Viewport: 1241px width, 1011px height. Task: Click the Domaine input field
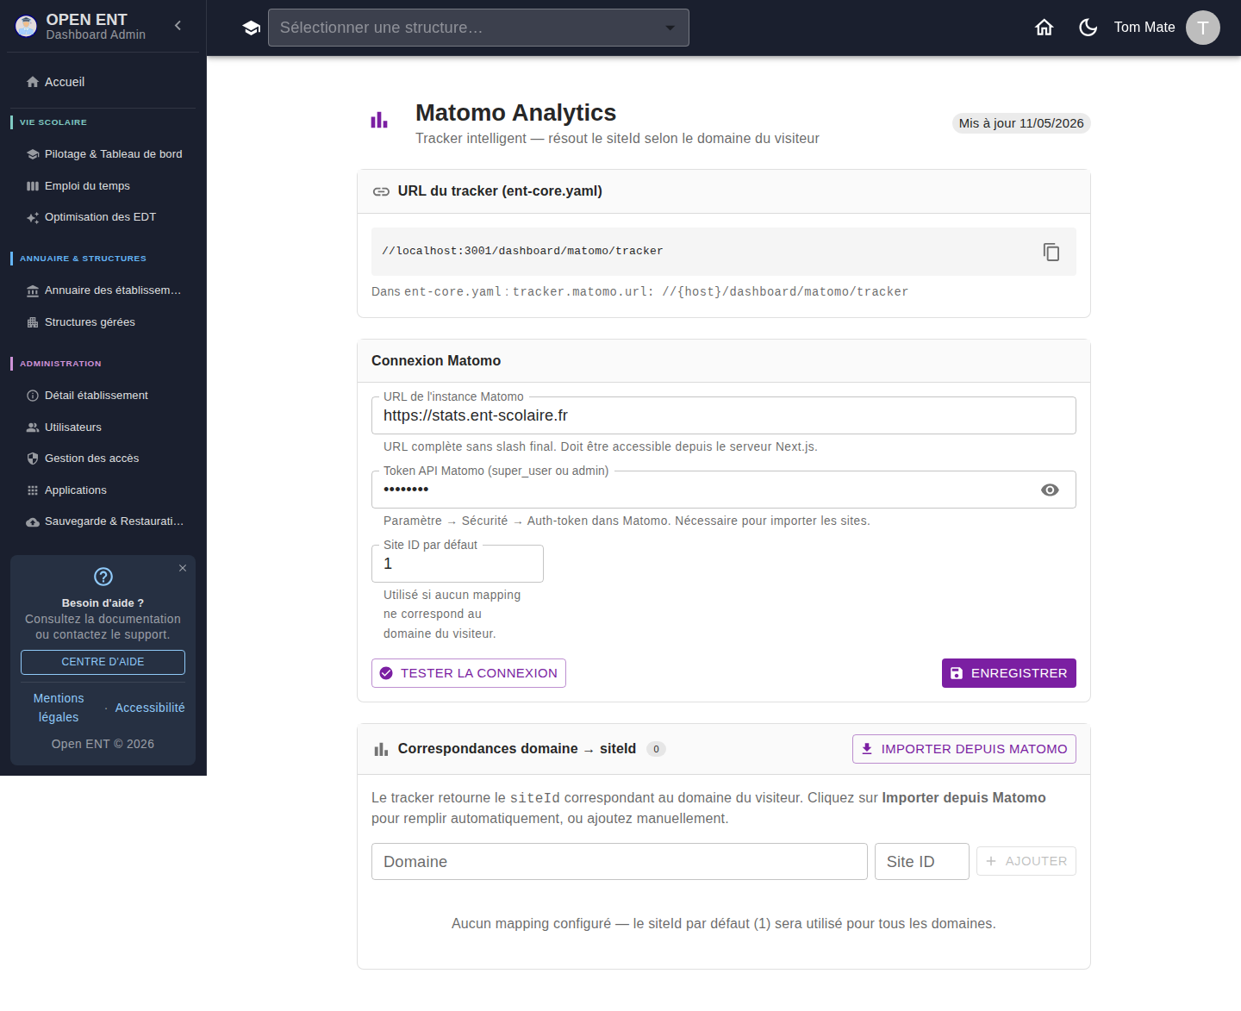[620, 862]
